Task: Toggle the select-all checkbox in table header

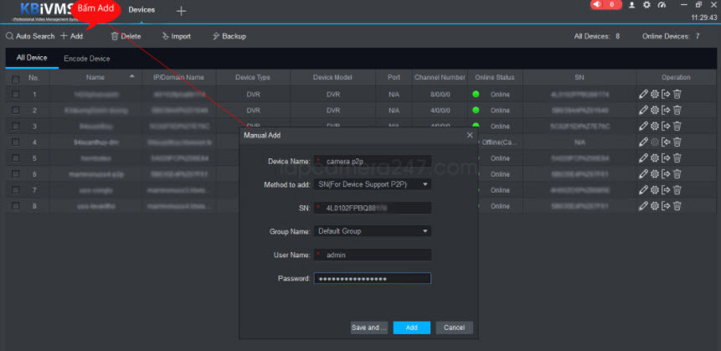Action: (15, 79)
